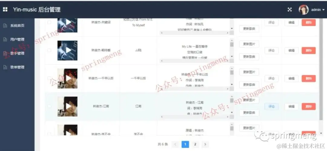Screen dimensions: 327x151
Task: Click the album cell JJ陆
Action: click(x=138, y=50)
